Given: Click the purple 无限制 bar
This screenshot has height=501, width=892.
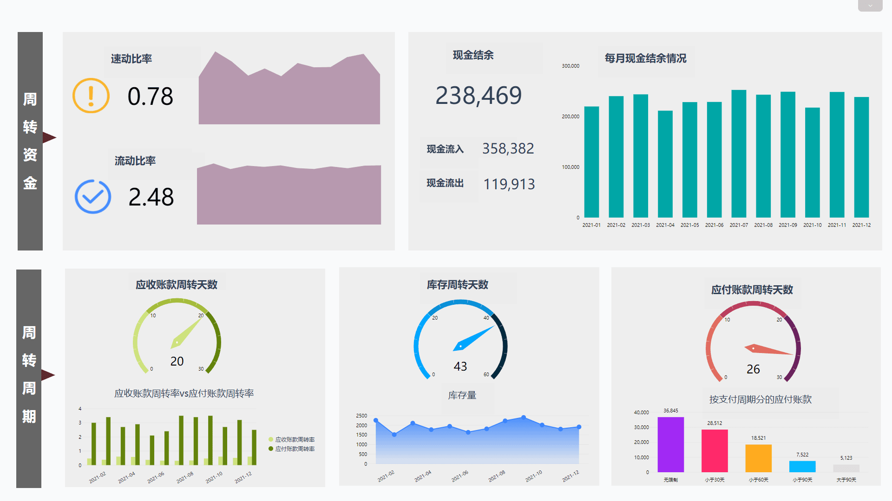Looking at the screenshot, I should (x=671, y=444).
